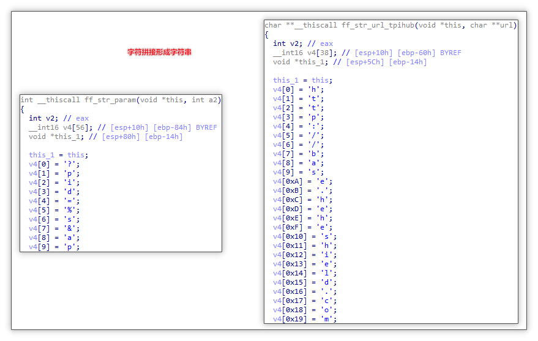
Task: Click the v4[0x14] = 'l' line
Action: pos(305,273)
